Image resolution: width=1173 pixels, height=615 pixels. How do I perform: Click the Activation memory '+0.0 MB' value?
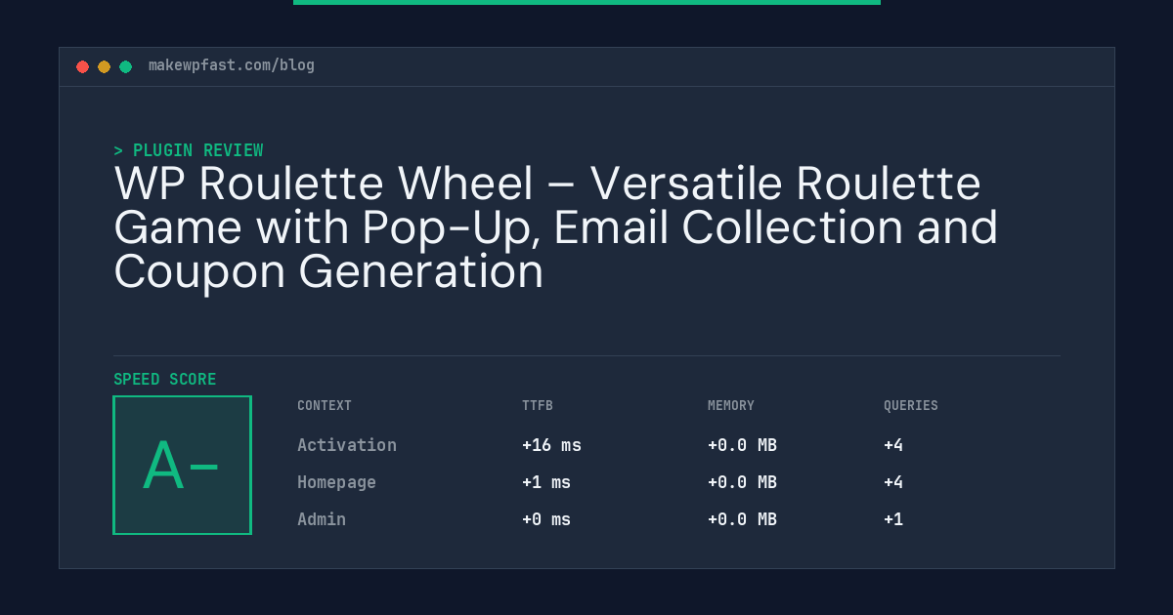coord(742,445)
